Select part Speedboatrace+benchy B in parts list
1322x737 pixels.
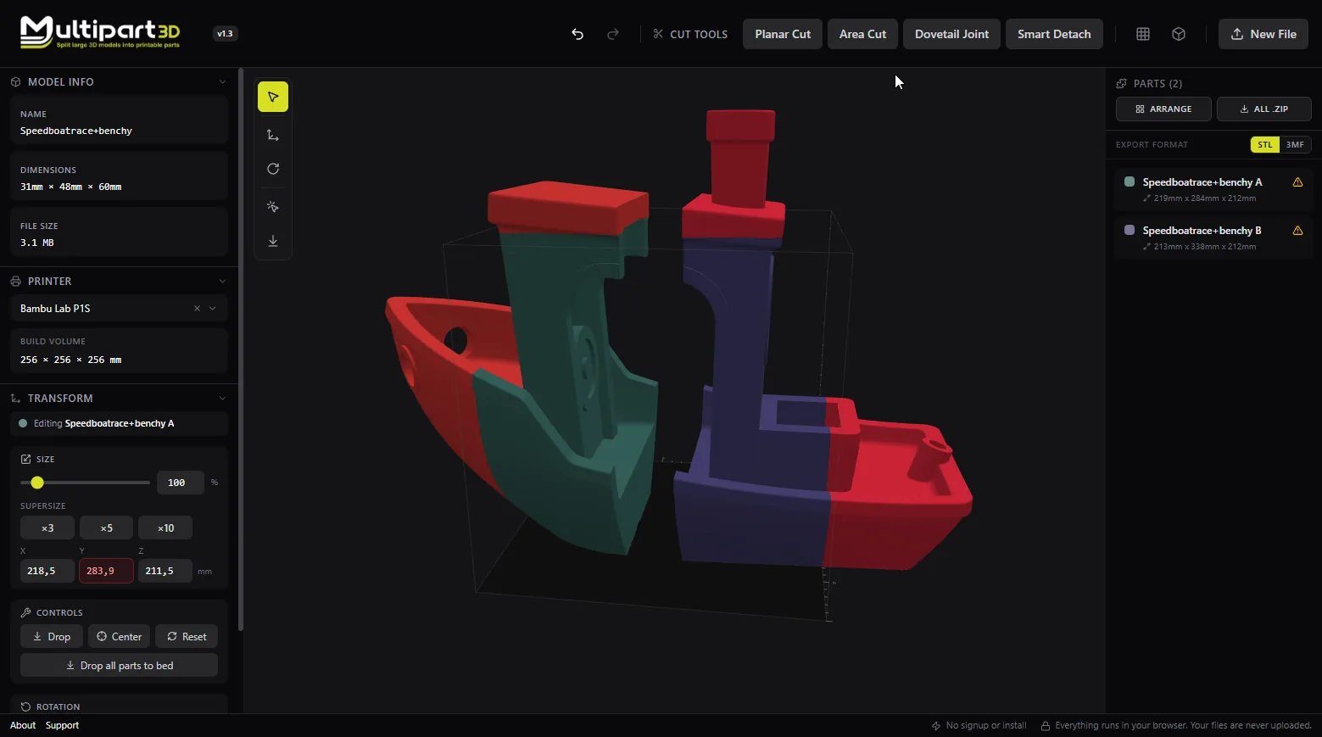pos(1213,237)
